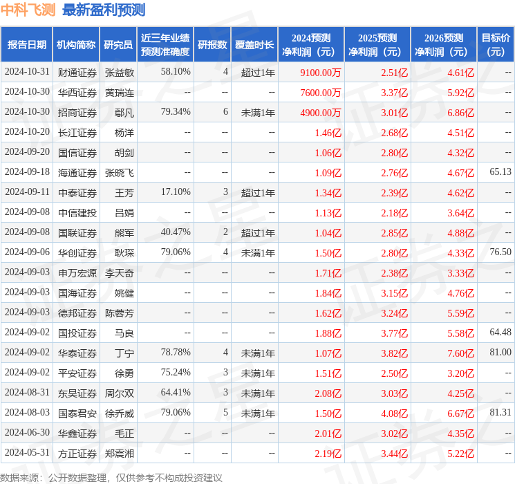Click the 2024-10-20 report date

[27, 131]
